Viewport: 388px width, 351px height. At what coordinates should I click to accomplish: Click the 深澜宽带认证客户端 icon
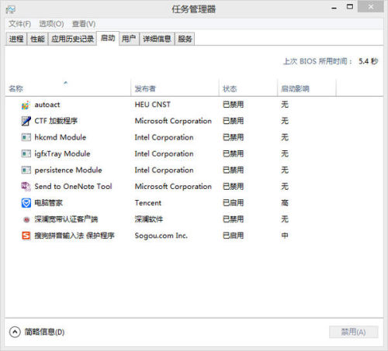tap(26, 219)
